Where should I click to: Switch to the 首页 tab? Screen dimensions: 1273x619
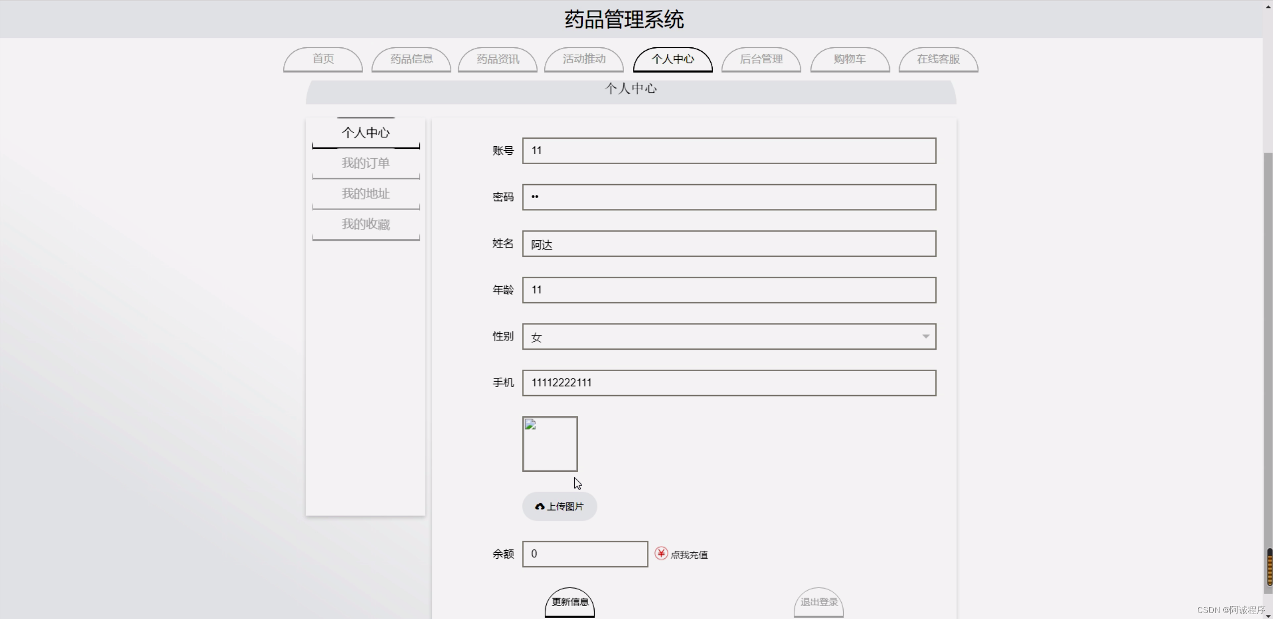pyautogui.click(x=323, y=59)
